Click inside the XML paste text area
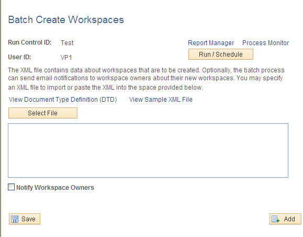303x237 pixels. 148,150
